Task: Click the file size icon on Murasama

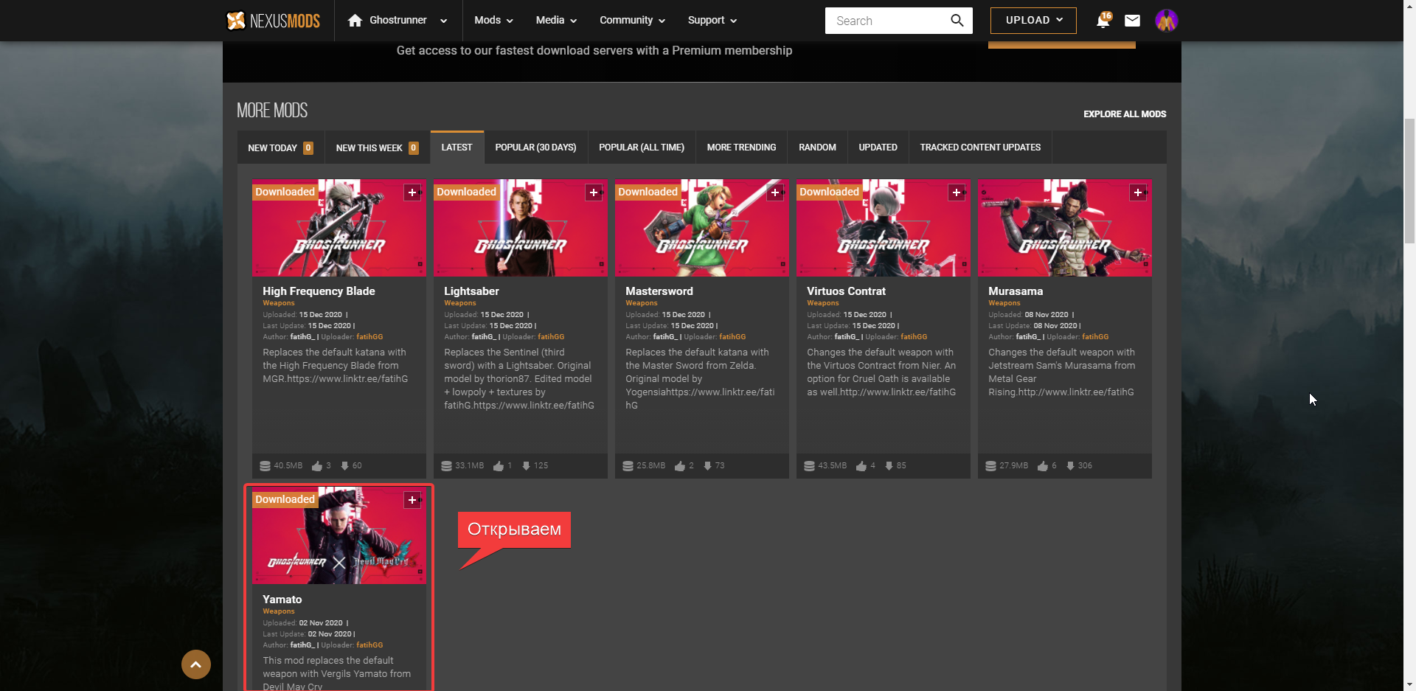Action: tap(990, 466)
